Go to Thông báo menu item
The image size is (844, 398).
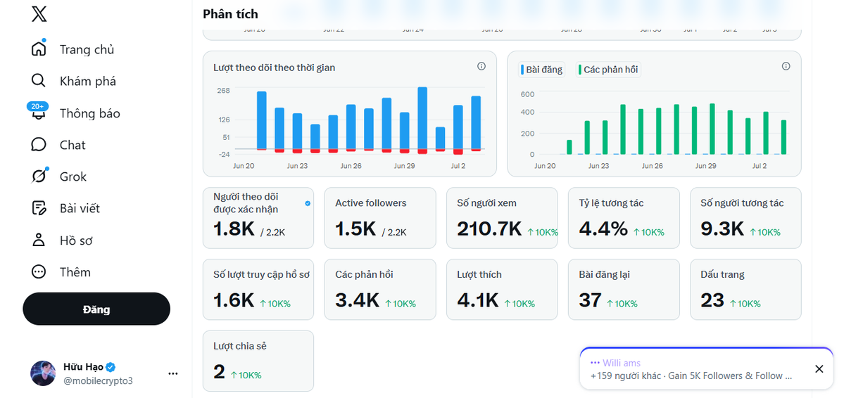click(90, 113)
